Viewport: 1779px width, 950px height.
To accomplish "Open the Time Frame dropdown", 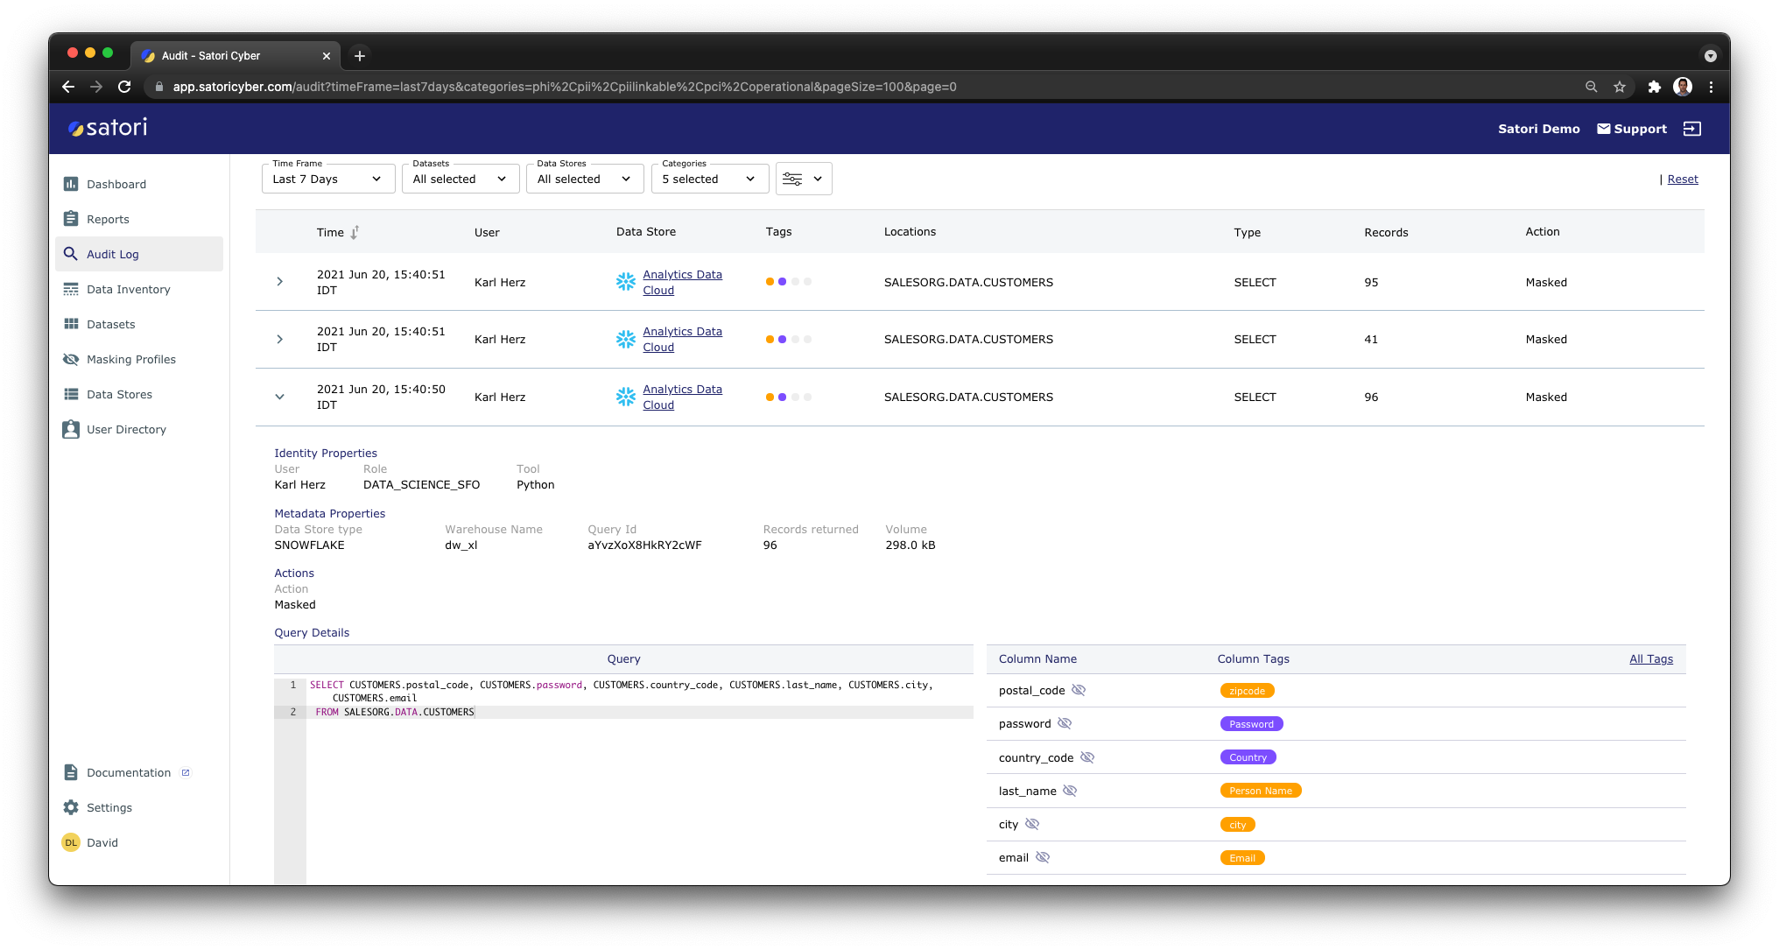I will click(327, 179).
